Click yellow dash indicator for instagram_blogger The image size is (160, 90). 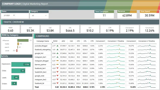click(57, 61)
